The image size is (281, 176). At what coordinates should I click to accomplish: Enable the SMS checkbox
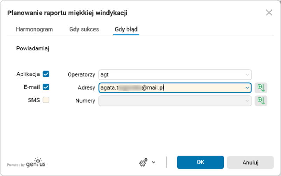pyautogui.click(x=46, y=100)
